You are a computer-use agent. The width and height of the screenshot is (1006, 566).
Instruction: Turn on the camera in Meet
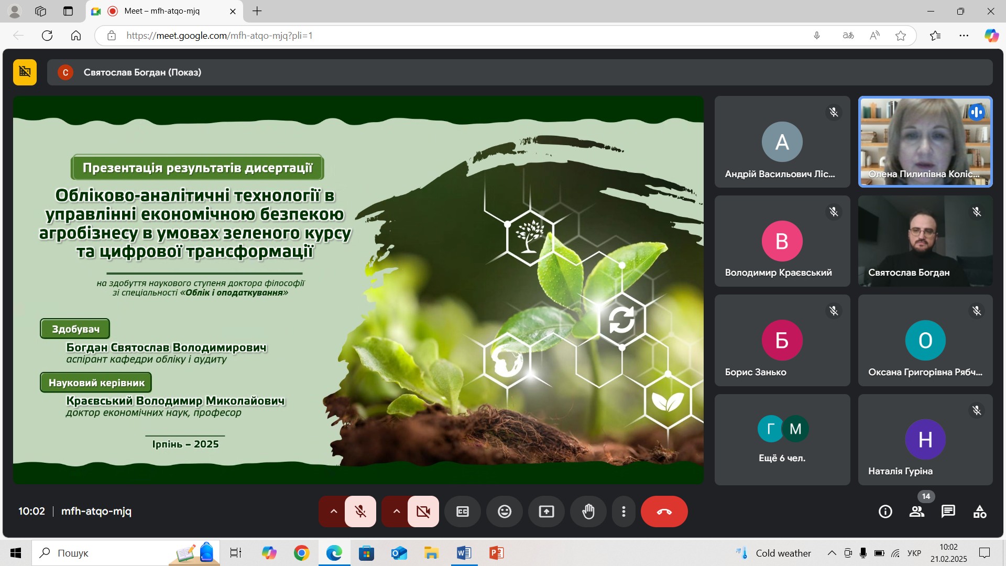pos(423,511)
